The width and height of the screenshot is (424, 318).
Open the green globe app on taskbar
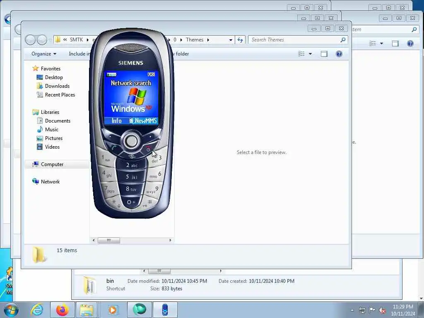(140, 310)
